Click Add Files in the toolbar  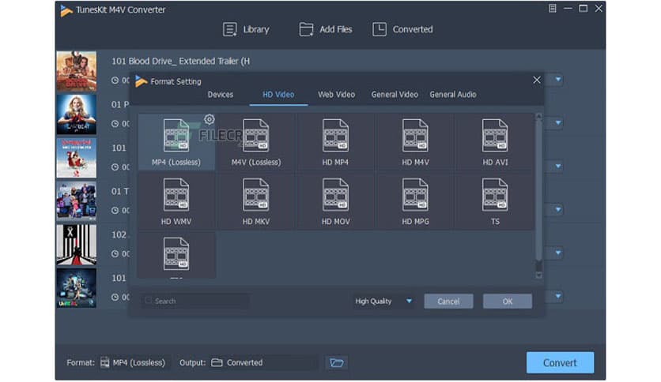326,29
